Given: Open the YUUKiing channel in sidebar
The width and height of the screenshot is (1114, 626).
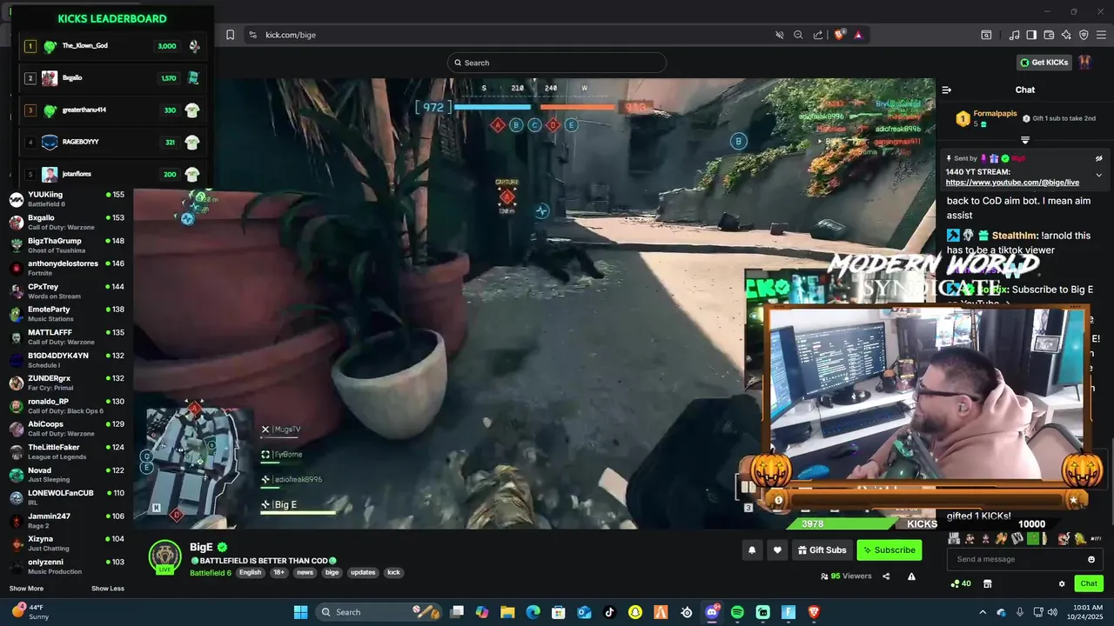Looking at the screenshot, I should pyautogui.click(x=67, y=199).
